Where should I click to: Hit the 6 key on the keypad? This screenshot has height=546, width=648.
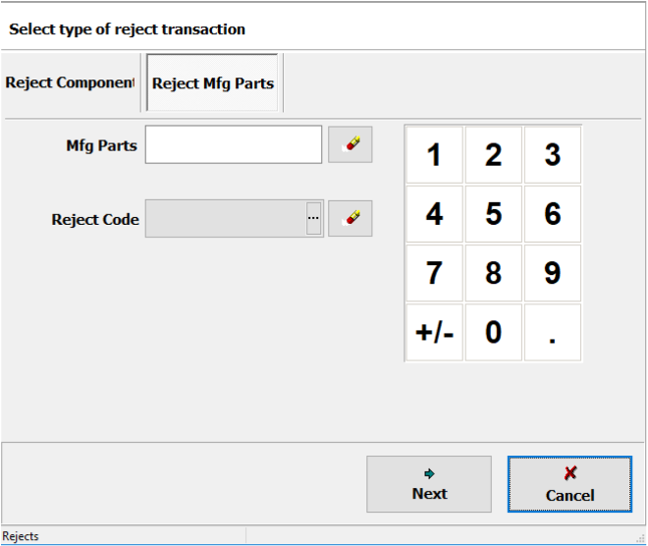[x=553, y=214]
